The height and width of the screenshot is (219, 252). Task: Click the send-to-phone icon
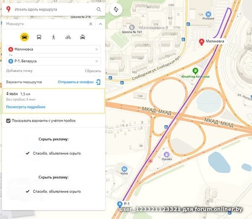tap(98, 82)
